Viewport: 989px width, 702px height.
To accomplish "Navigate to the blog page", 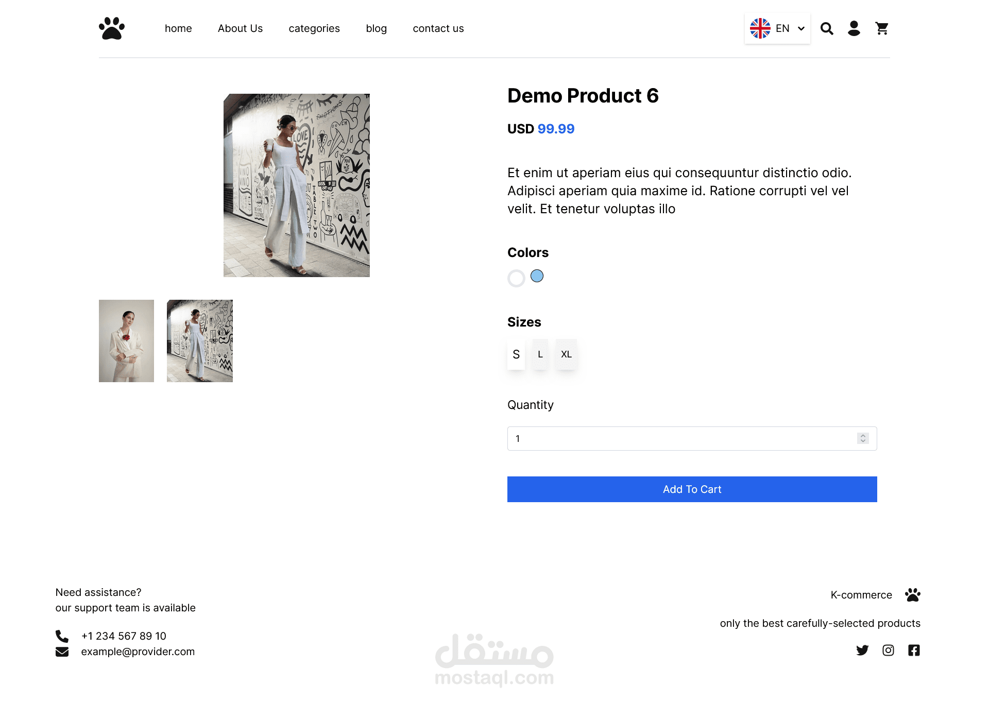I will click(376, 28).
